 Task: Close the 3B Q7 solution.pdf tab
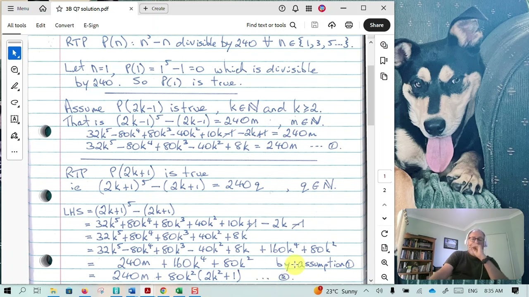click(131, 9)
